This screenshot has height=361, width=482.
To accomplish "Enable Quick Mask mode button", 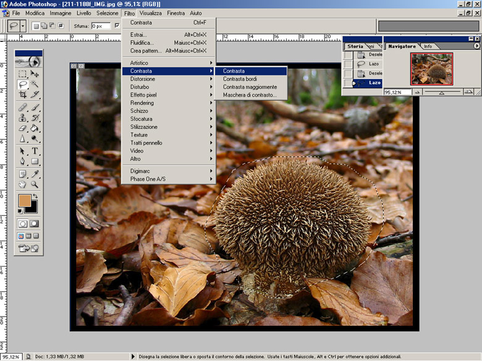I will 34,223.
